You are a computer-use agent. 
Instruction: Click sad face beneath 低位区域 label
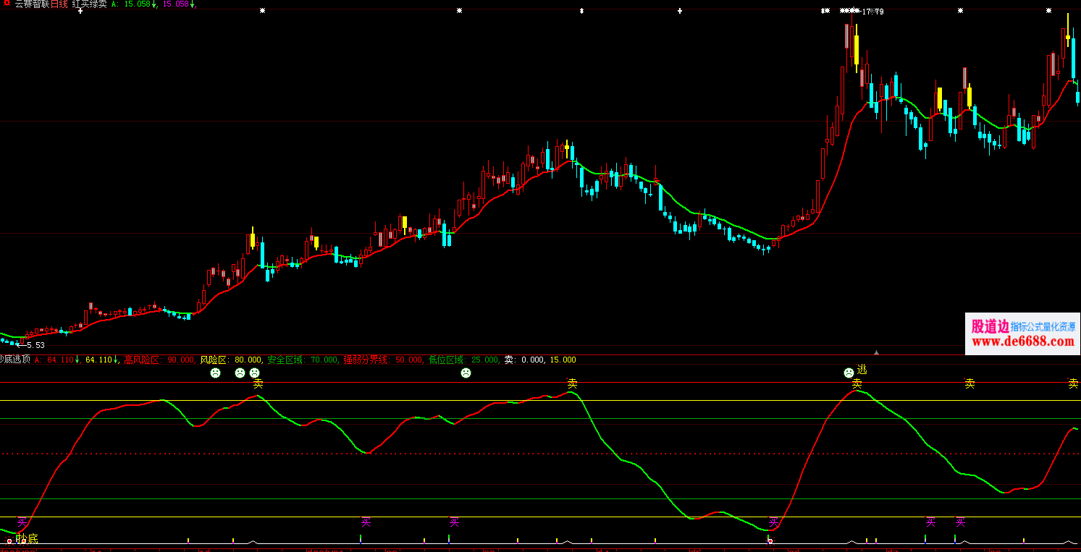[x=466, y=373]
